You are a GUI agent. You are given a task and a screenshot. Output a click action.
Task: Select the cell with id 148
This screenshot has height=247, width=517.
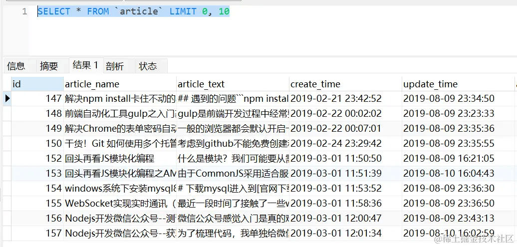coord(37,113)
